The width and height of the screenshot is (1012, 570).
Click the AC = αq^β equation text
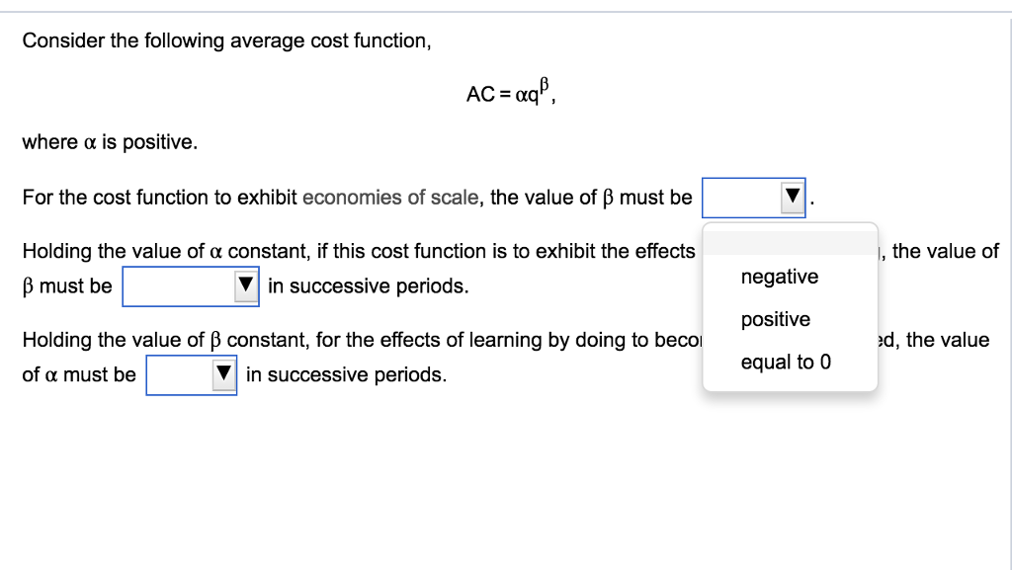(508, 92)
